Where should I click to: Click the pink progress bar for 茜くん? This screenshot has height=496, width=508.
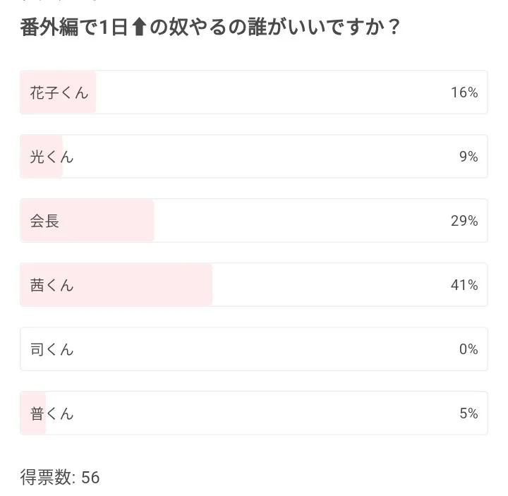pos(141,285)
